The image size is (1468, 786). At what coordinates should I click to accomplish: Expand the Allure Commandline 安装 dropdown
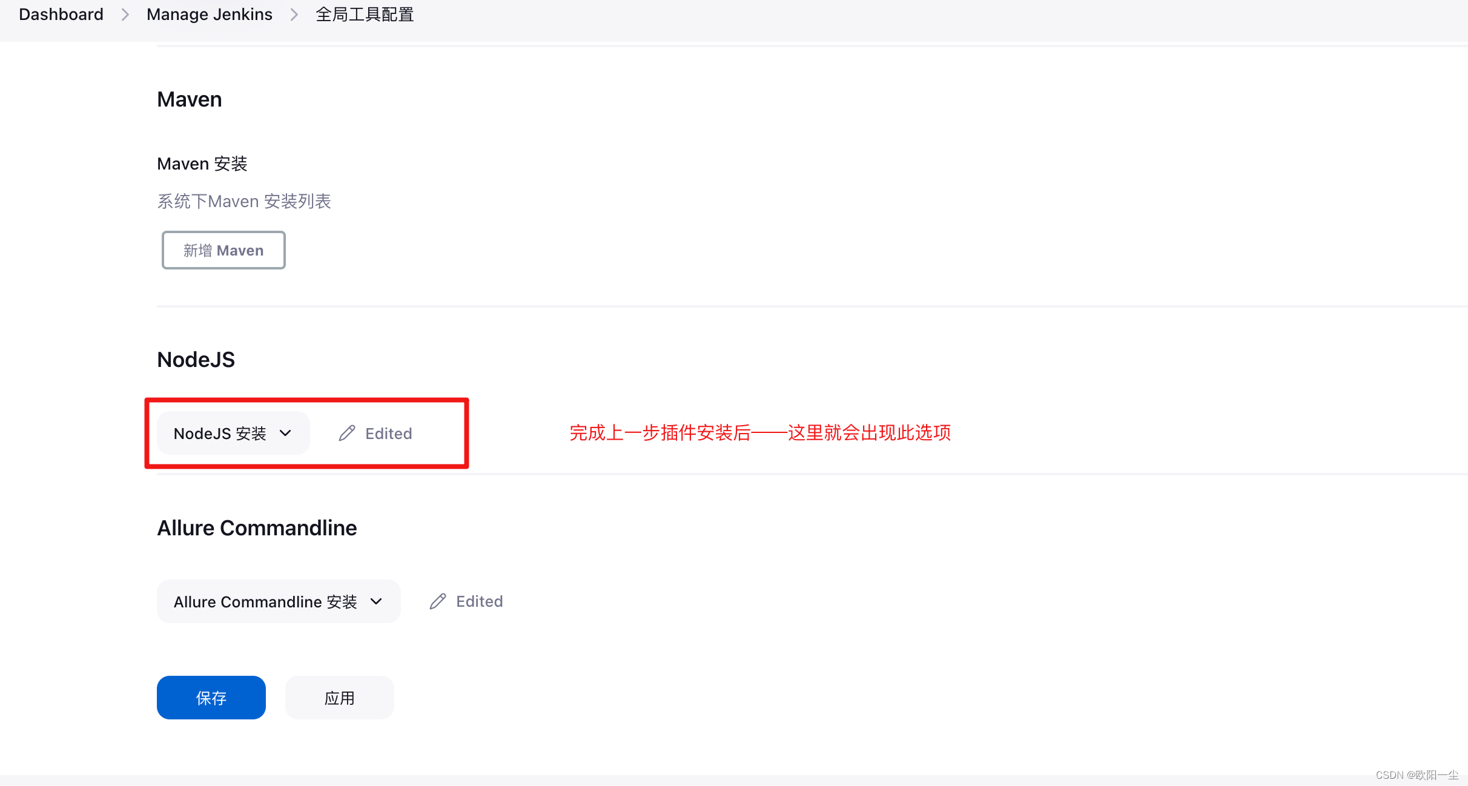279,601
